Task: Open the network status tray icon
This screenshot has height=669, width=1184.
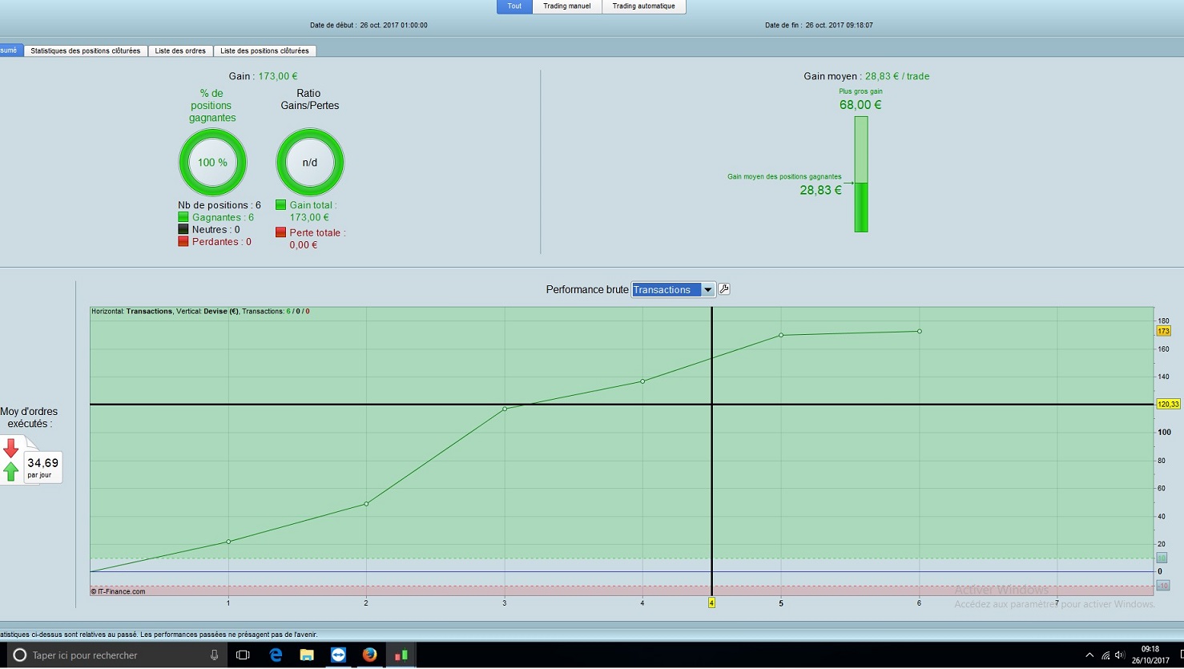Action: pyautogui.click(x=1105, y=655)
